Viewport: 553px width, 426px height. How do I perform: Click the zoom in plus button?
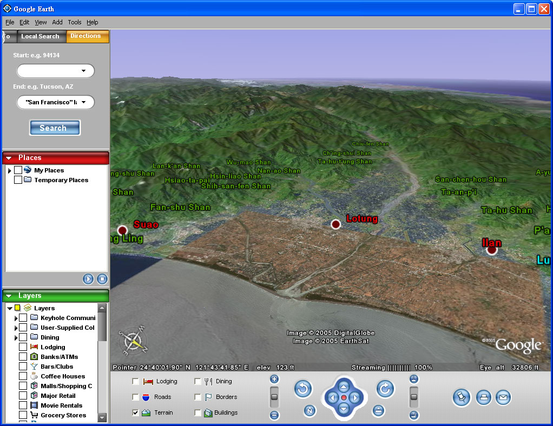click(x=274, y=379)
